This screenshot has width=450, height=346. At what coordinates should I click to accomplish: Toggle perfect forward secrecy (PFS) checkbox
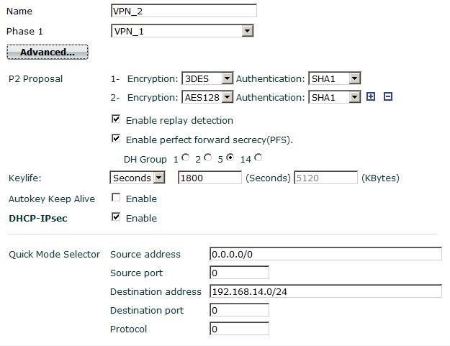coord(116,139)
